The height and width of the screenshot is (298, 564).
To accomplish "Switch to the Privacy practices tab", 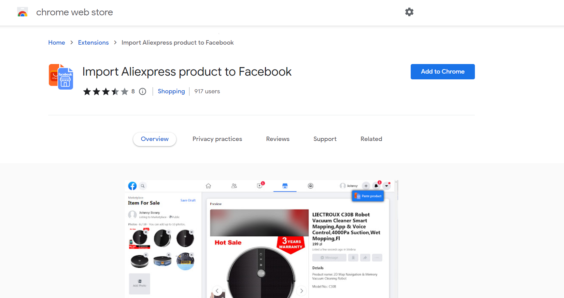I will 217,139.
